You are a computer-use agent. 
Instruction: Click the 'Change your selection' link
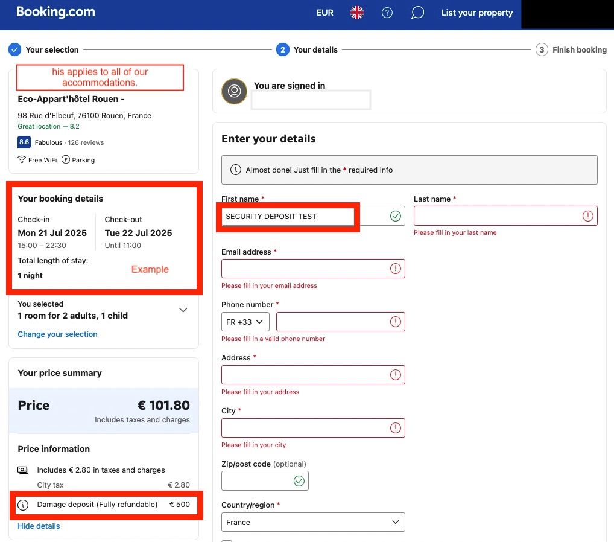tap(57, 334)
